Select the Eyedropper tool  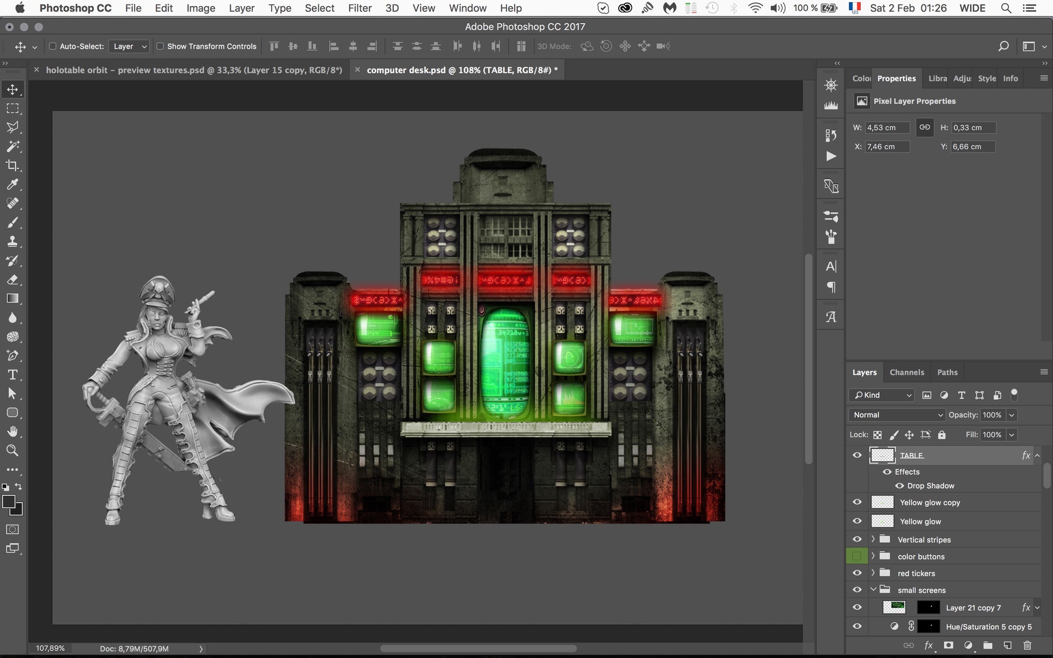pyautogui.click(x=12, y=184)
